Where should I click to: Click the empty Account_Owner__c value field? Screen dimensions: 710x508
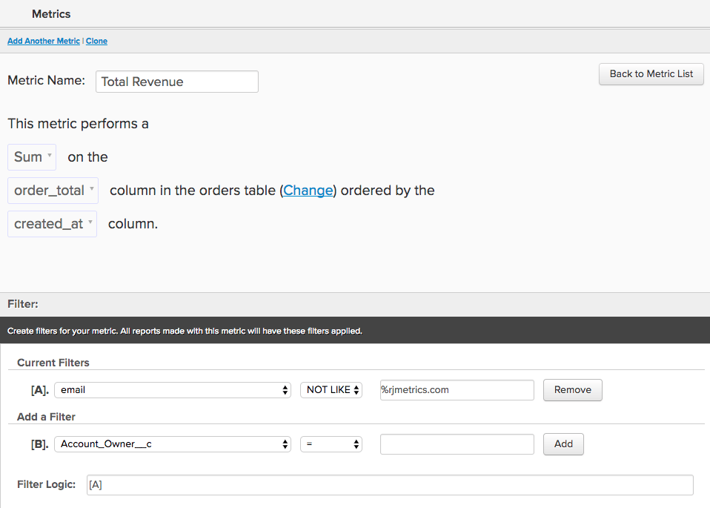[x=457, y=443]
